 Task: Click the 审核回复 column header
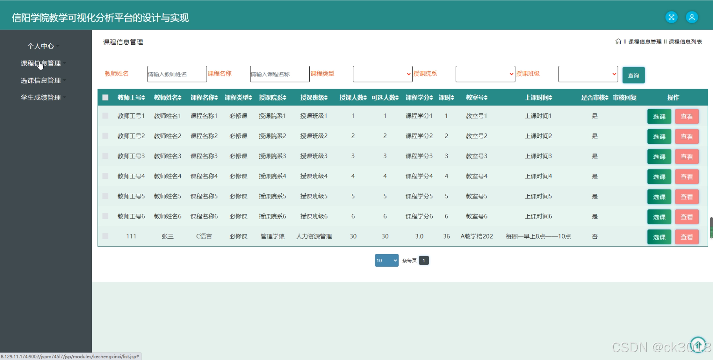pos(625,98)
